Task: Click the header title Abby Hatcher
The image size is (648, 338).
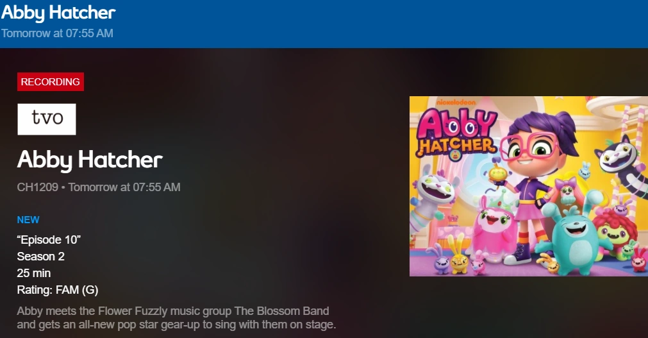Action: (x=58, y=12)
